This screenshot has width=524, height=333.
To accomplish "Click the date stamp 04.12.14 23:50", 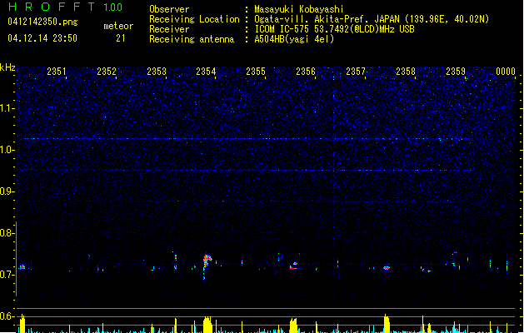I will (42, 38).
